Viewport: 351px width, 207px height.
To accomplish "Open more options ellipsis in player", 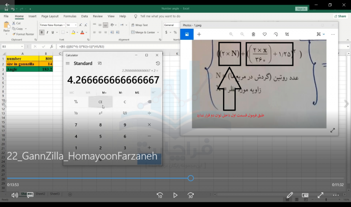I will click(x=336, y=195).
